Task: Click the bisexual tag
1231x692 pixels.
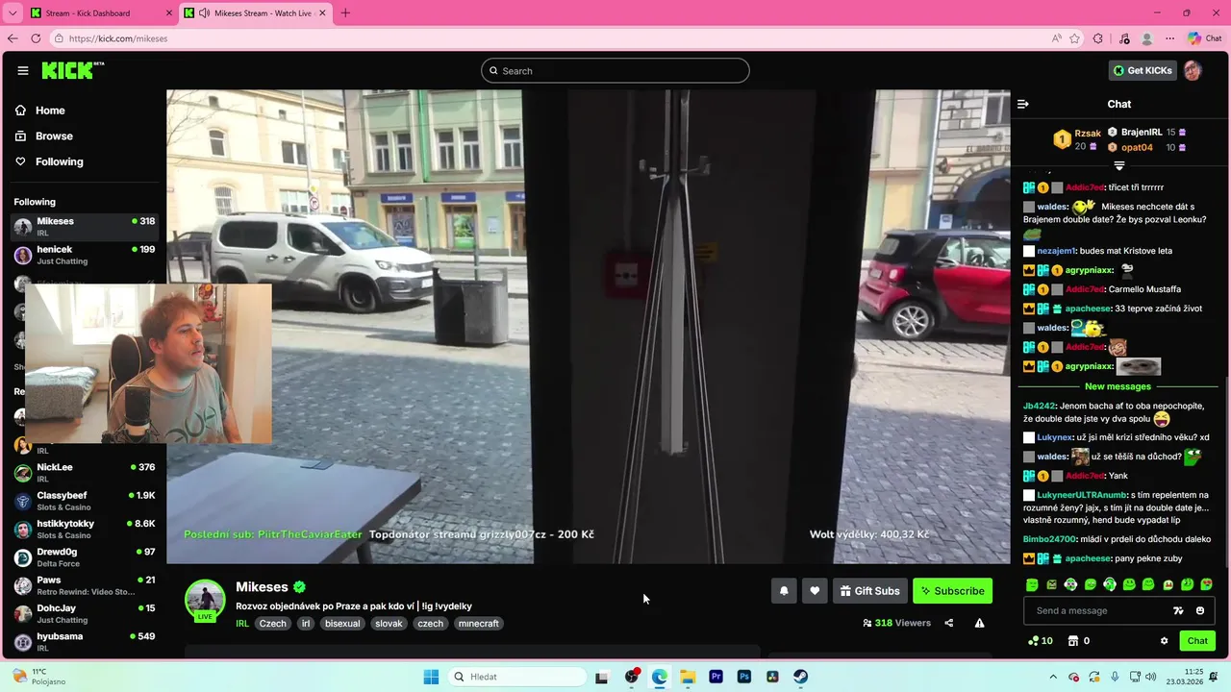Action: point(342,624)
